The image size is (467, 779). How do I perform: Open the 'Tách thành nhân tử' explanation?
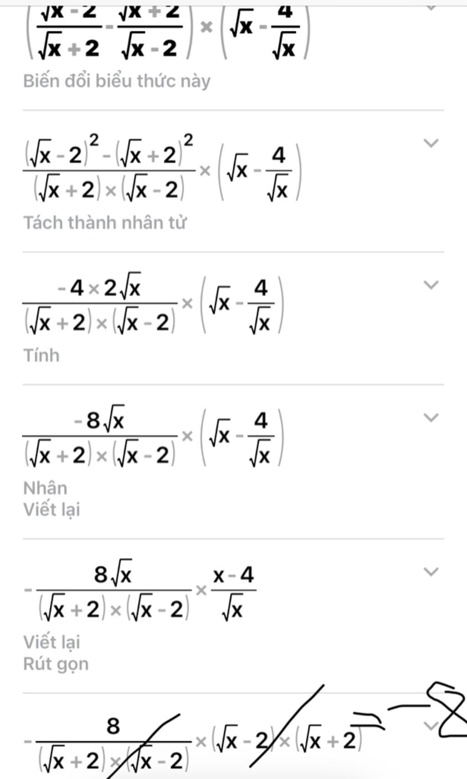click(x=105, y=223)
